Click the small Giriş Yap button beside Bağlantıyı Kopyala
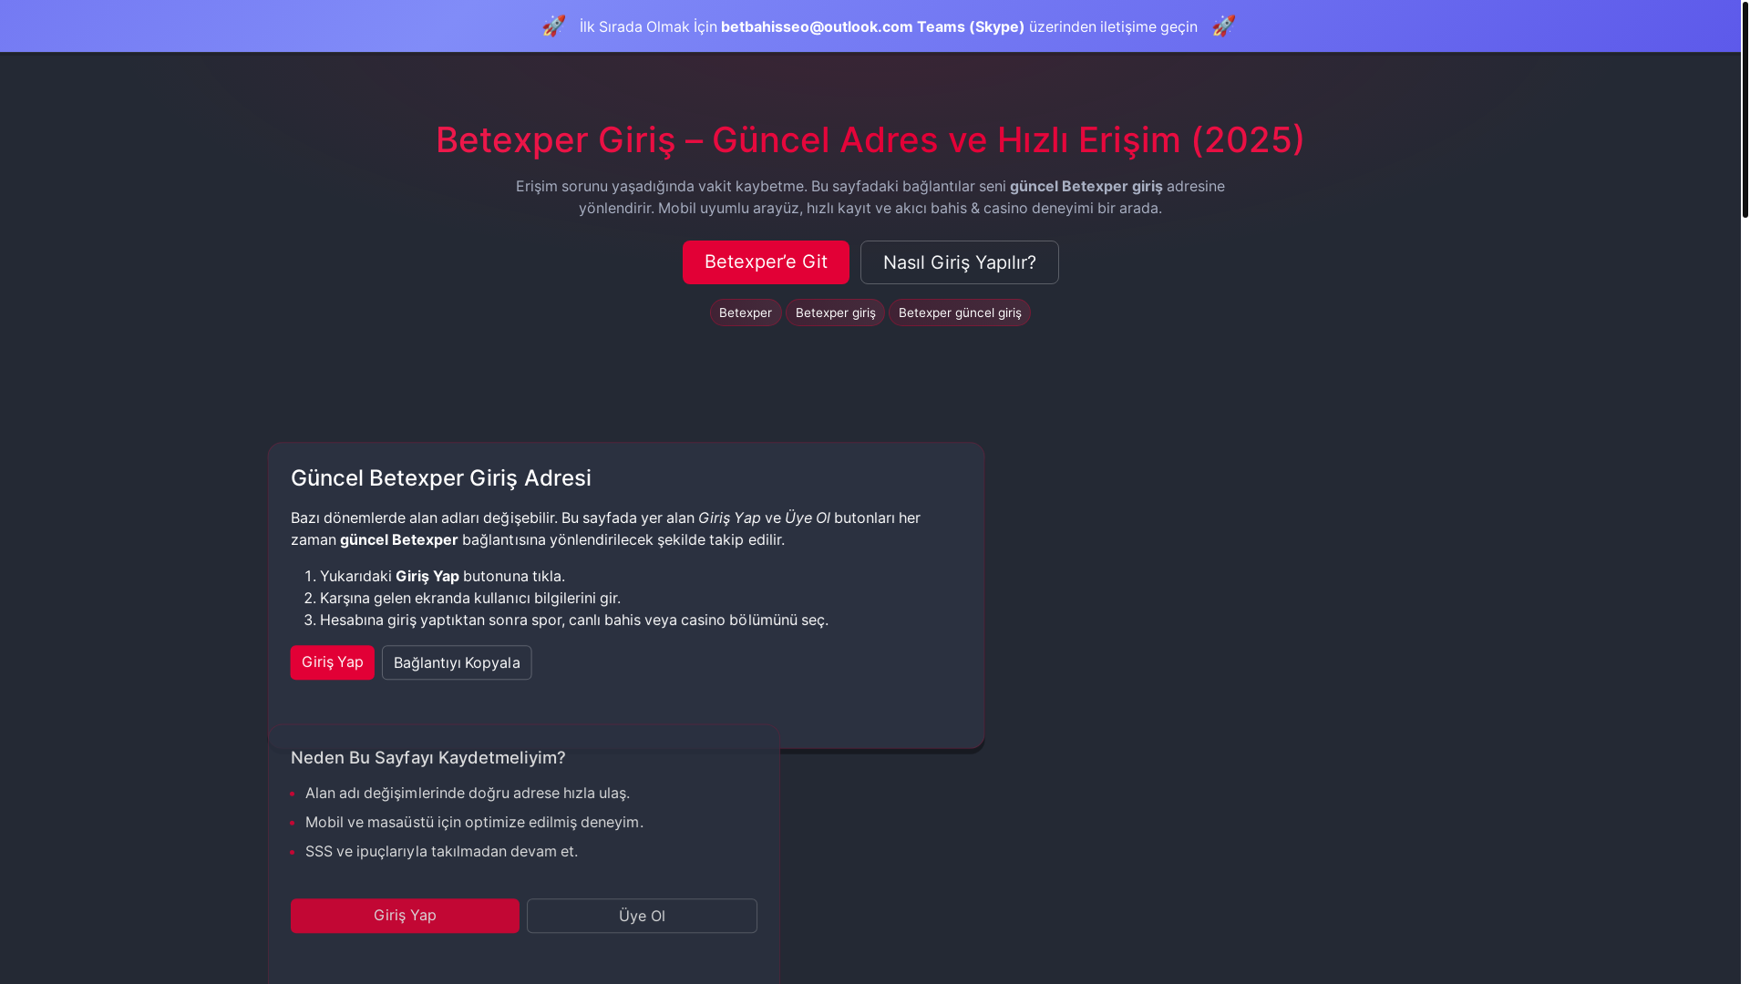The width and height of the screenshot is (1750, 984). pyautogui.click(x=333, y=662)
